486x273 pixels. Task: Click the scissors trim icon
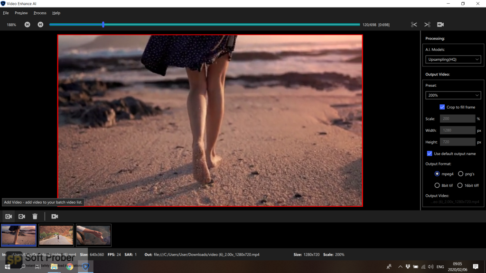click(414, 25)
